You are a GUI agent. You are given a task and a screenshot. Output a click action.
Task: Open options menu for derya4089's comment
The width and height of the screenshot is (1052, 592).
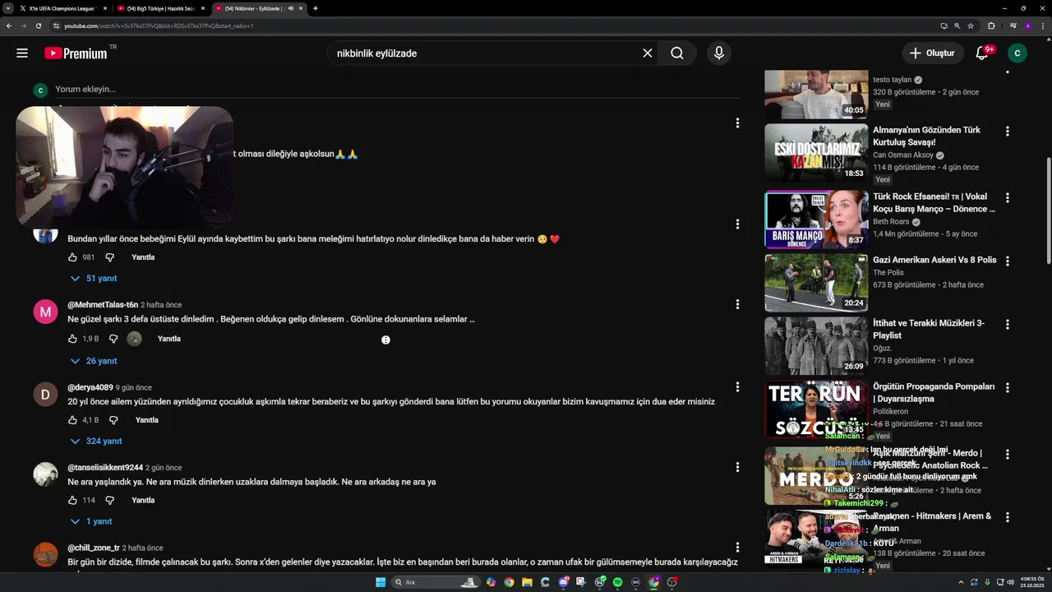coord(737,387)
